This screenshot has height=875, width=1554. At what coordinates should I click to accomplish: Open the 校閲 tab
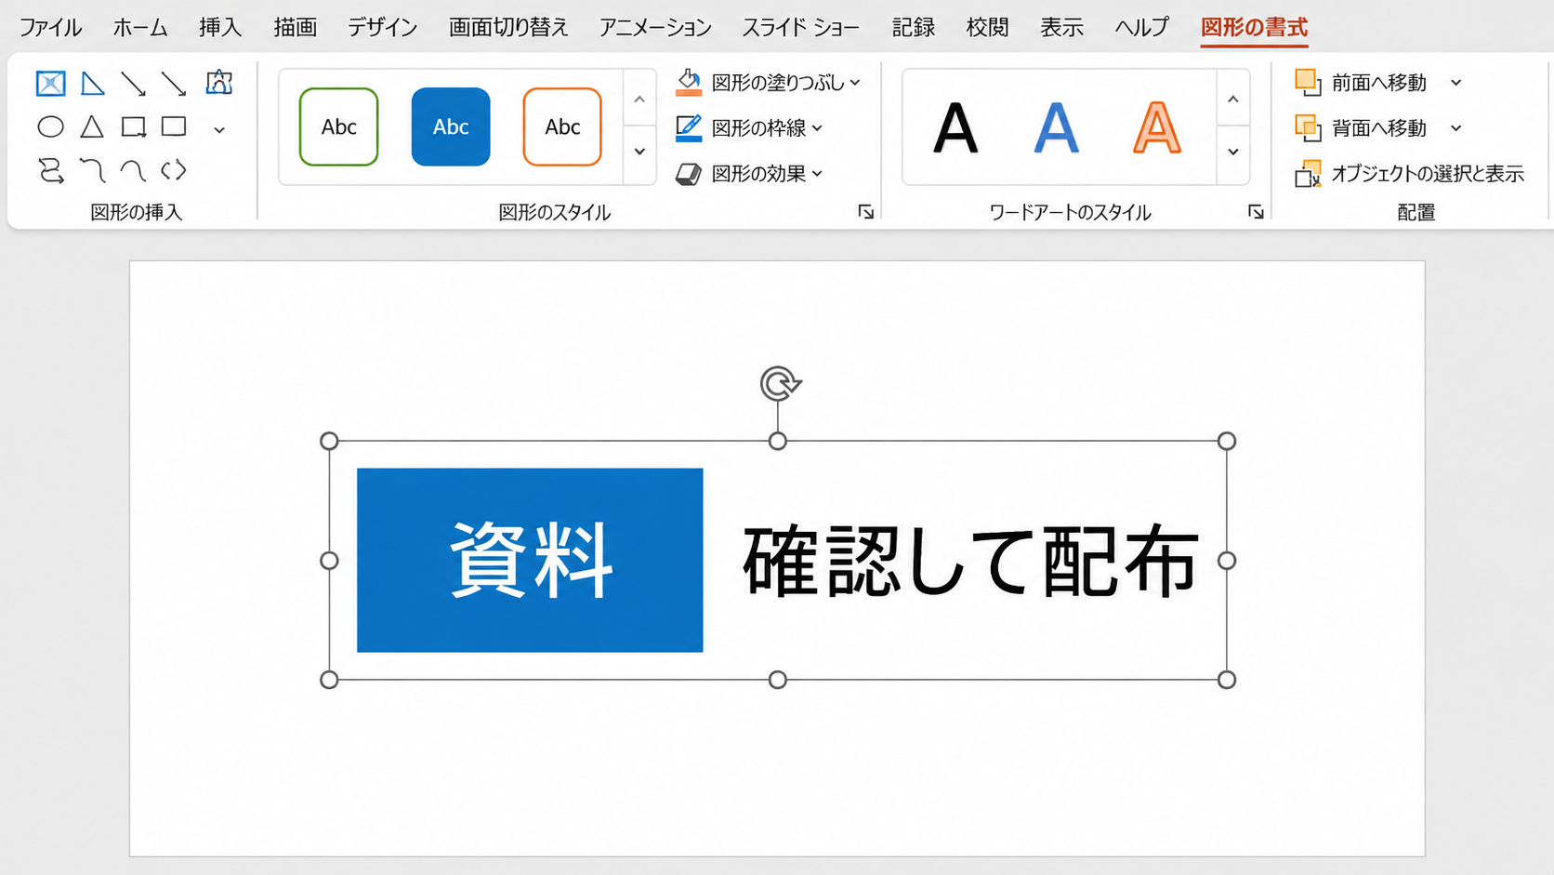tap(987, 28)
